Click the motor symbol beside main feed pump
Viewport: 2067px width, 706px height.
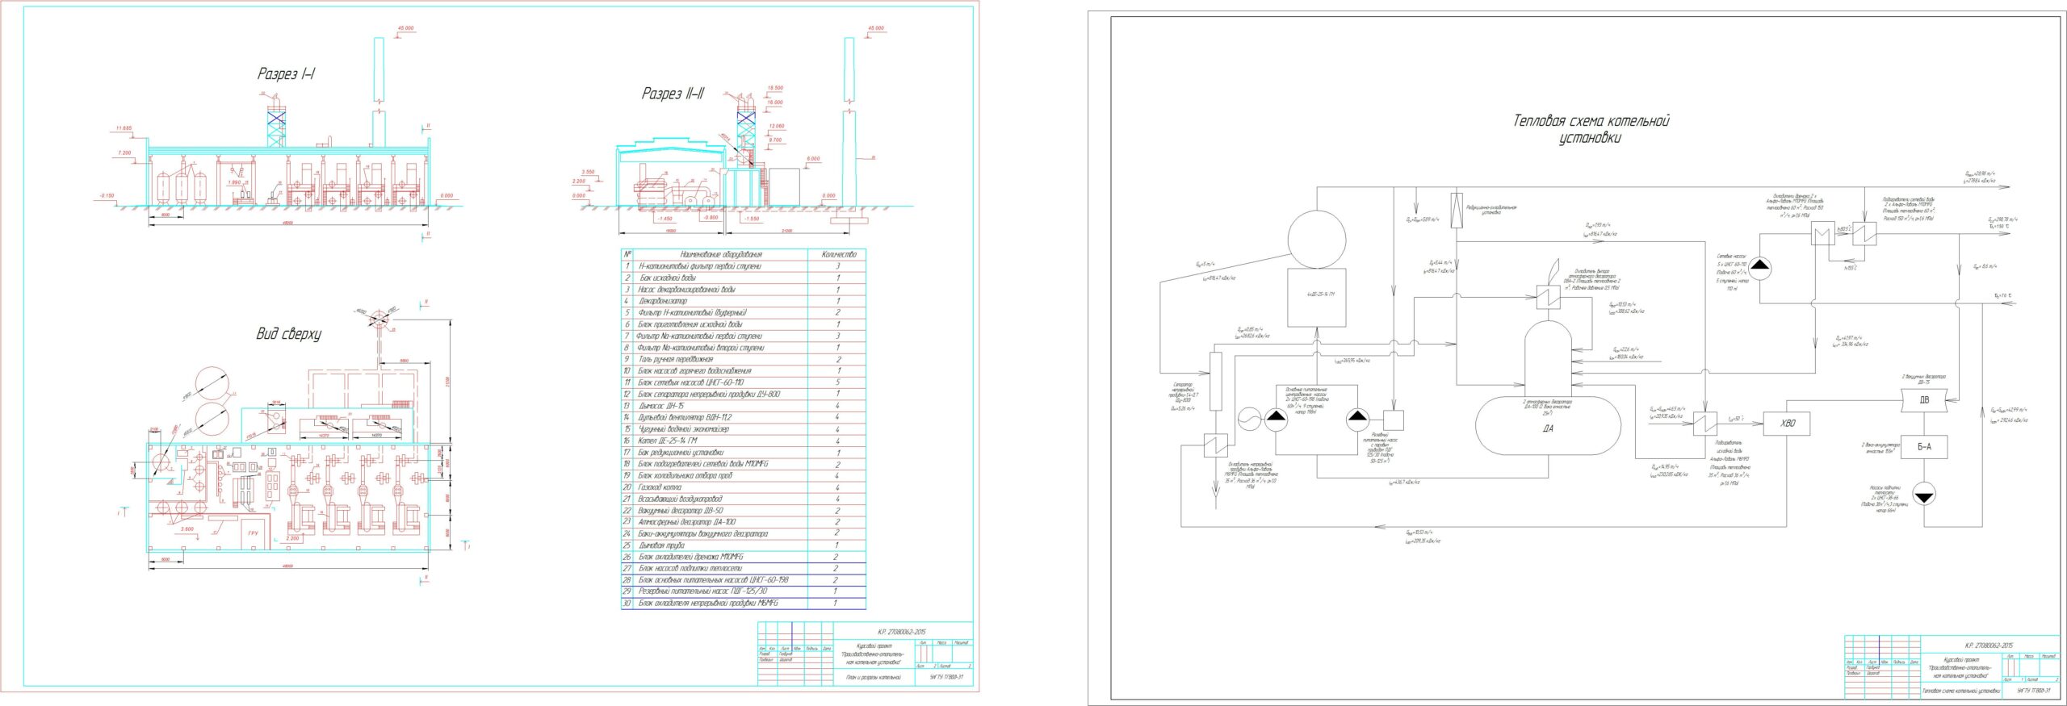pos(1250,420)
